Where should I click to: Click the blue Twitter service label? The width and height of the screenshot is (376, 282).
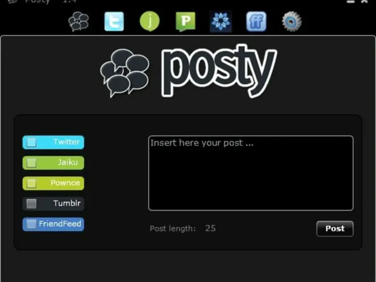tap(66, 142)
